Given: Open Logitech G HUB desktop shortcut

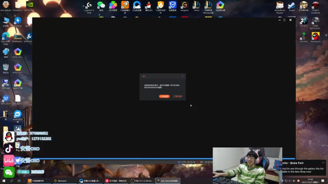Looking at the screenshot, I should coord(89,7).
